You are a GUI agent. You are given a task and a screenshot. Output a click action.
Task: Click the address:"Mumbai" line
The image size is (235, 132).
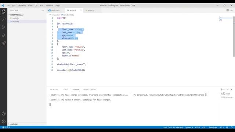[x=71, y=55]
